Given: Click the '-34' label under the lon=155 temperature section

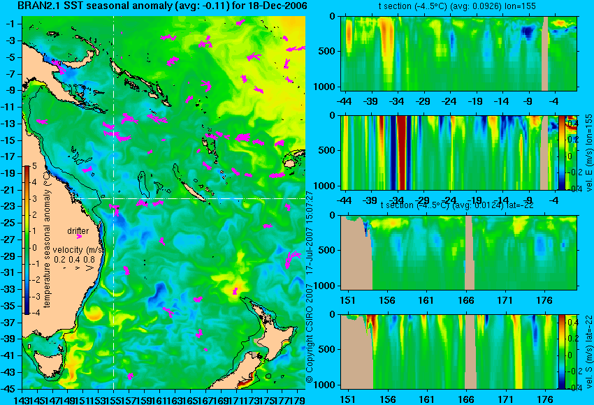Looking at the screenshot, I should click(397, 101).
